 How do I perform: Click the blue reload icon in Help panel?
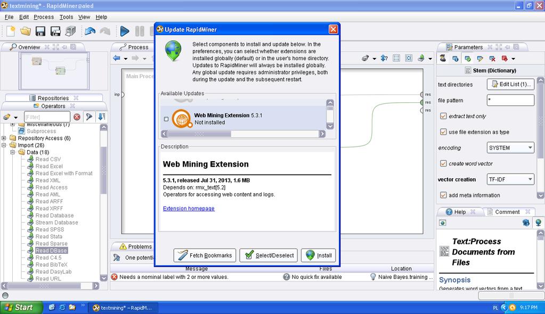526,222
